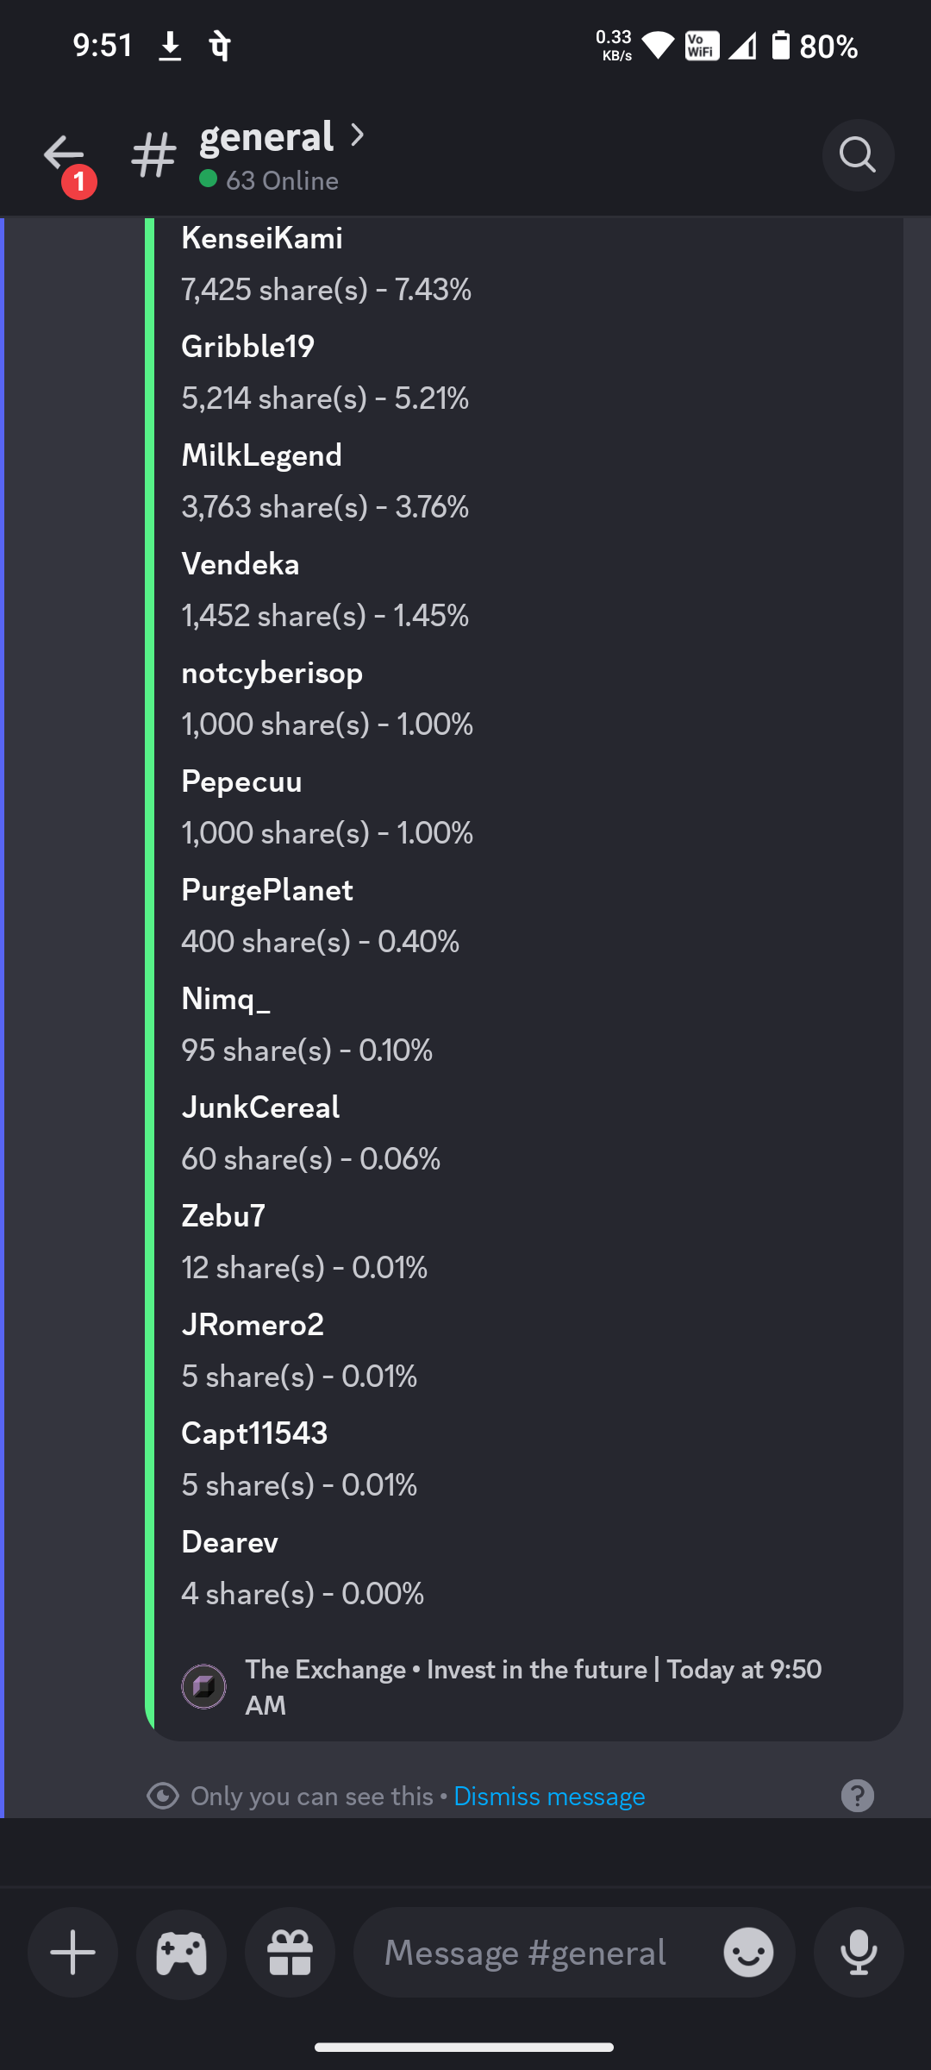The height and width of the screenshot is (2070, 931).
Task: Tap the microphone voice message button
Action: tap(859, 1952)
